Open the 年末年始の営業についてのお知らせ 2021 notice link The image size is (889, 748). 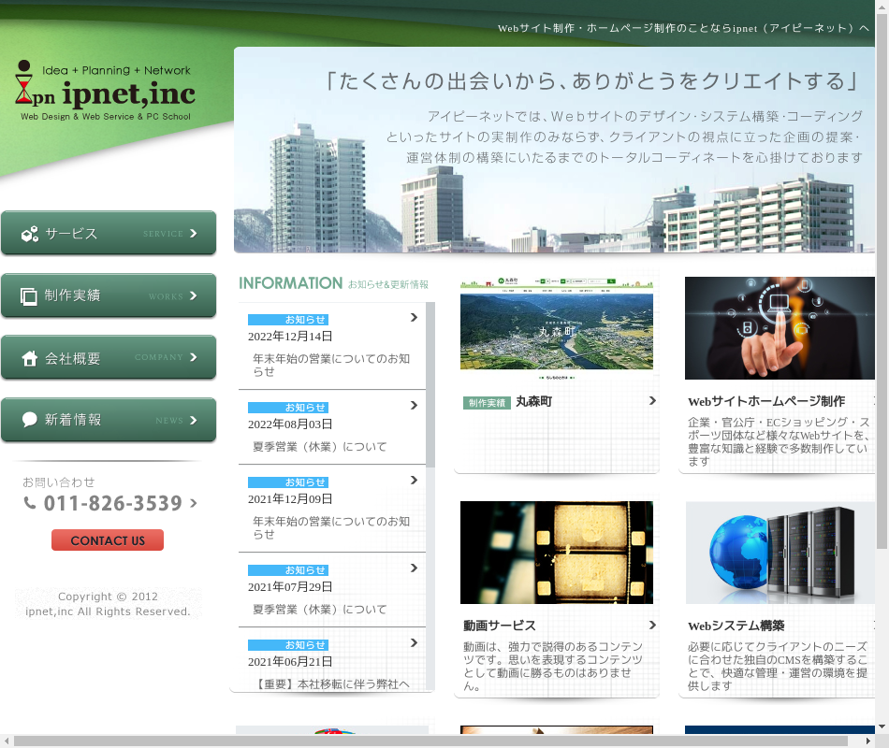click(330, 527)
